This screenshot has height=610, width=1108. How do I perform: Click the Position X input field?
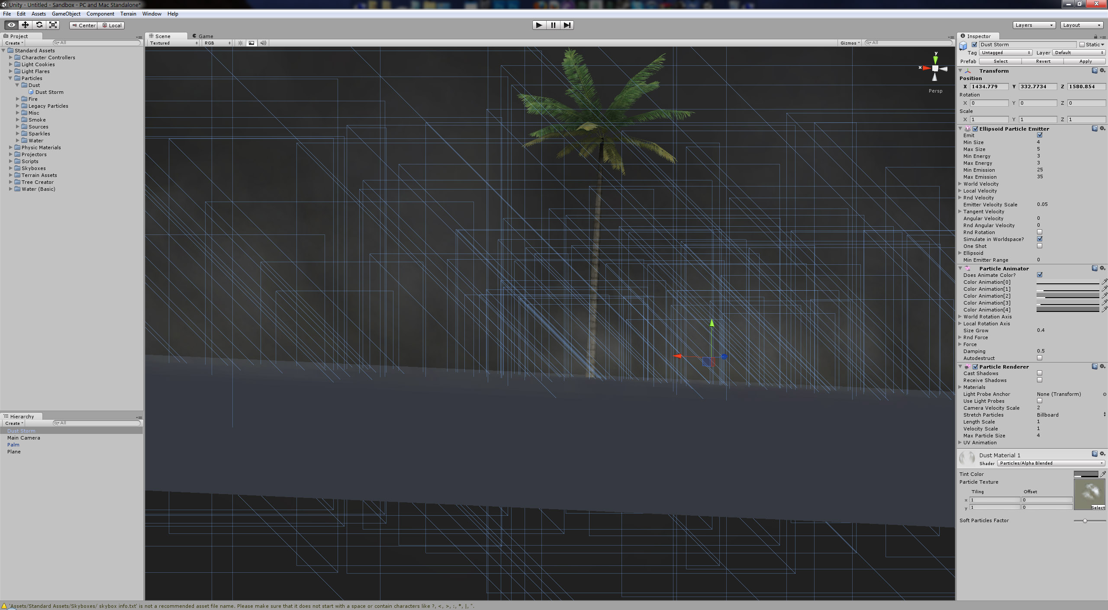(x=989, y=87)
